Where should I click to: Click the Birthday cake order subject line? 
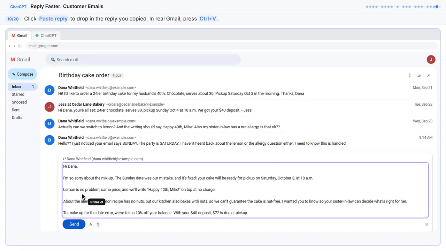tap(84, 75)
